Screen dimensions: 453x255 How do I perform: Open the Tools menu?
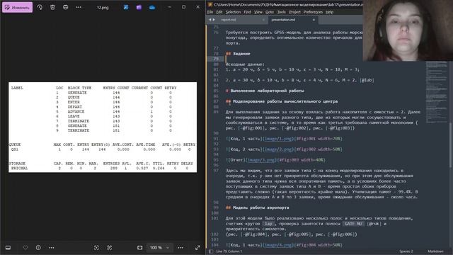click(282, 12)
